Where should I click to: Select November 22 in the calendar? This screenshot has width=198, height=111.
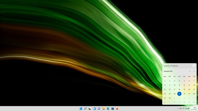coord(165,94)
